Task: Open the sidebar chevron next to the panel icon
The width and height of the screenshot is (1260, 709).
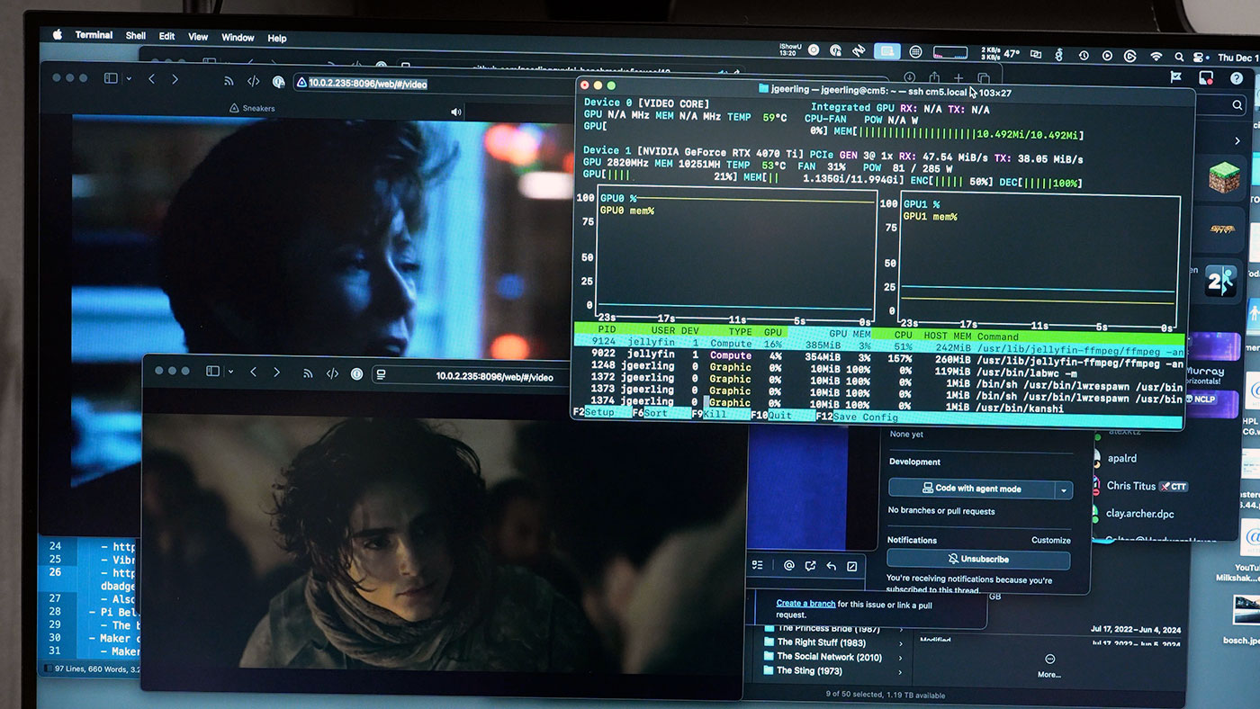Action: (x=129, y=78)
